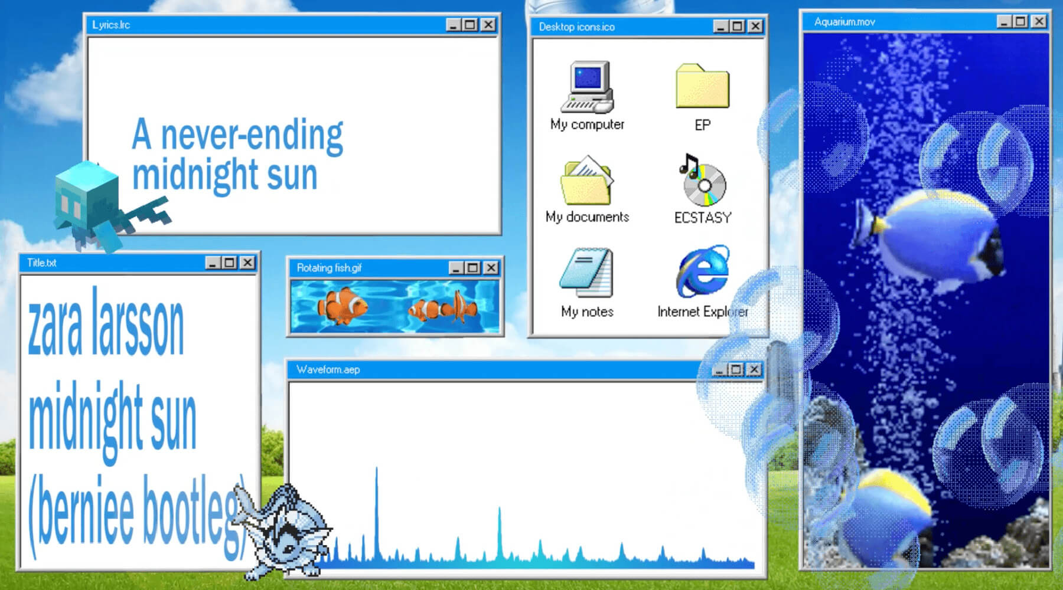This screenshot has width=1063, height=590.
Task: Open the My notes notepad icon
Action: [x=586, y=273]
